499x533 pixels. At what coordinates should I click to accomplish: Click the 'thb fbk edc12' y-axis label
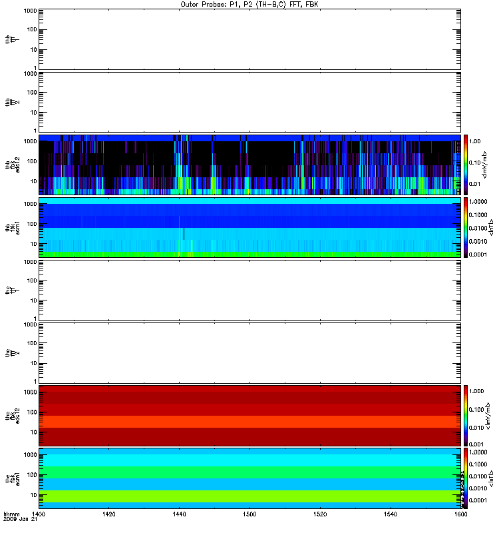click(x=13, y=165)
